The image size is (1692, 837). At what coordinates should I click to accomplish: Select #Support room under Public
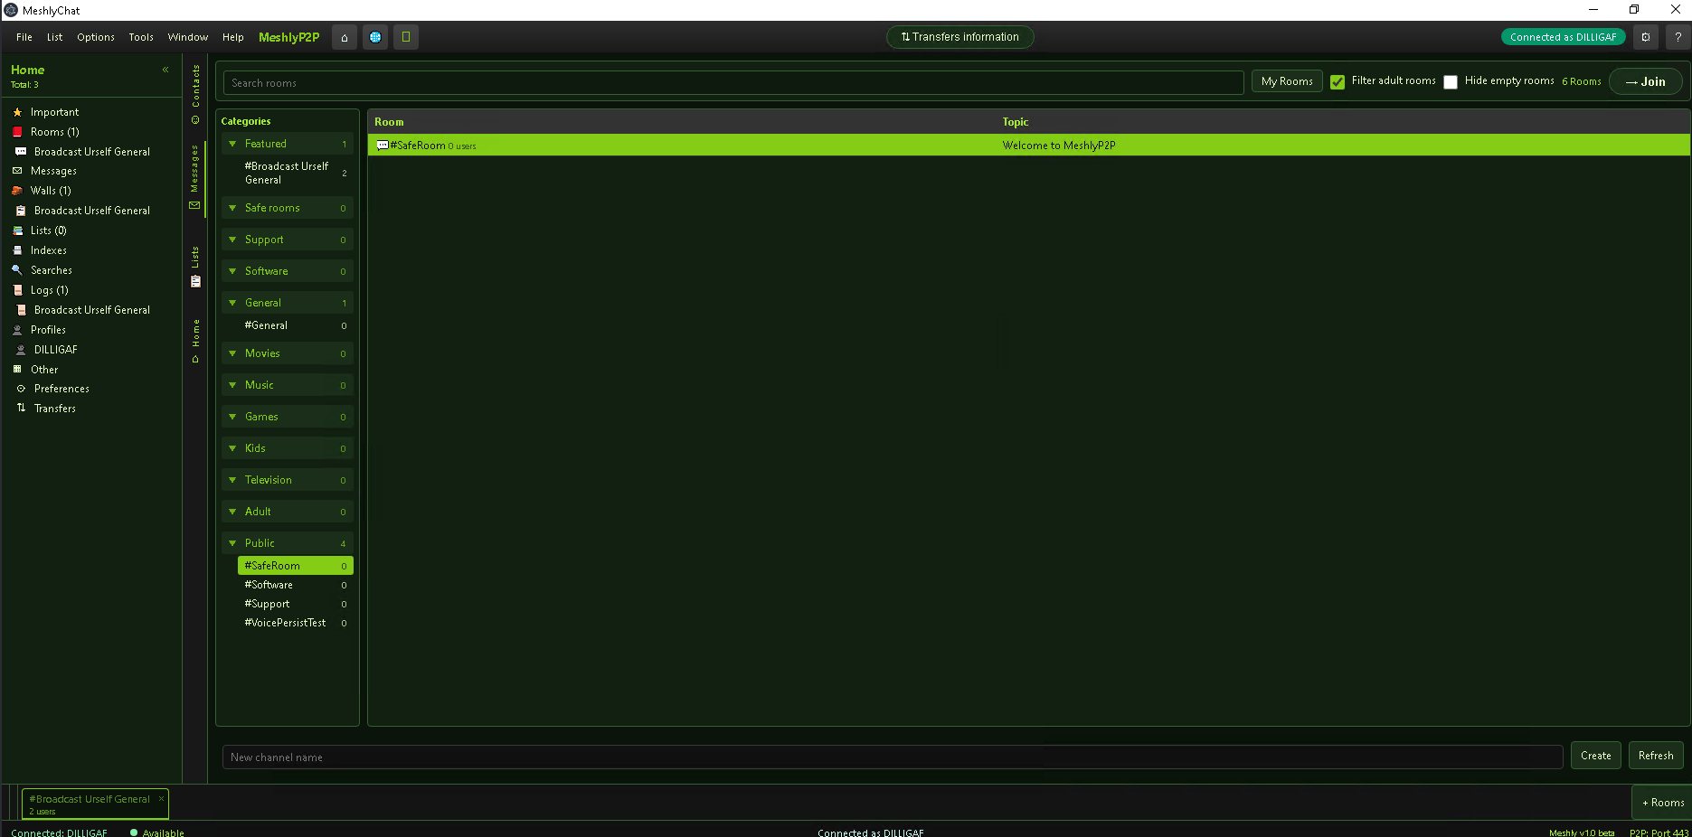tap(295, 604)
